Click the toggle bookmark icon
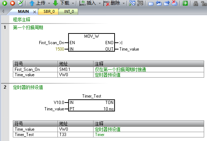 point(151,4)
